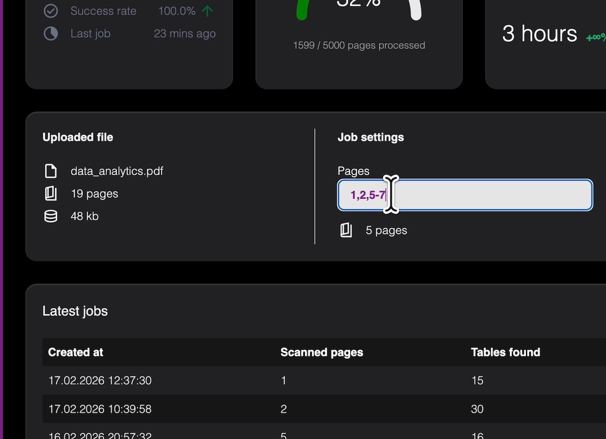The image size is (606, 439).
Task: Click the green upward arrow near 100.0%
Action: click(207, 11)
